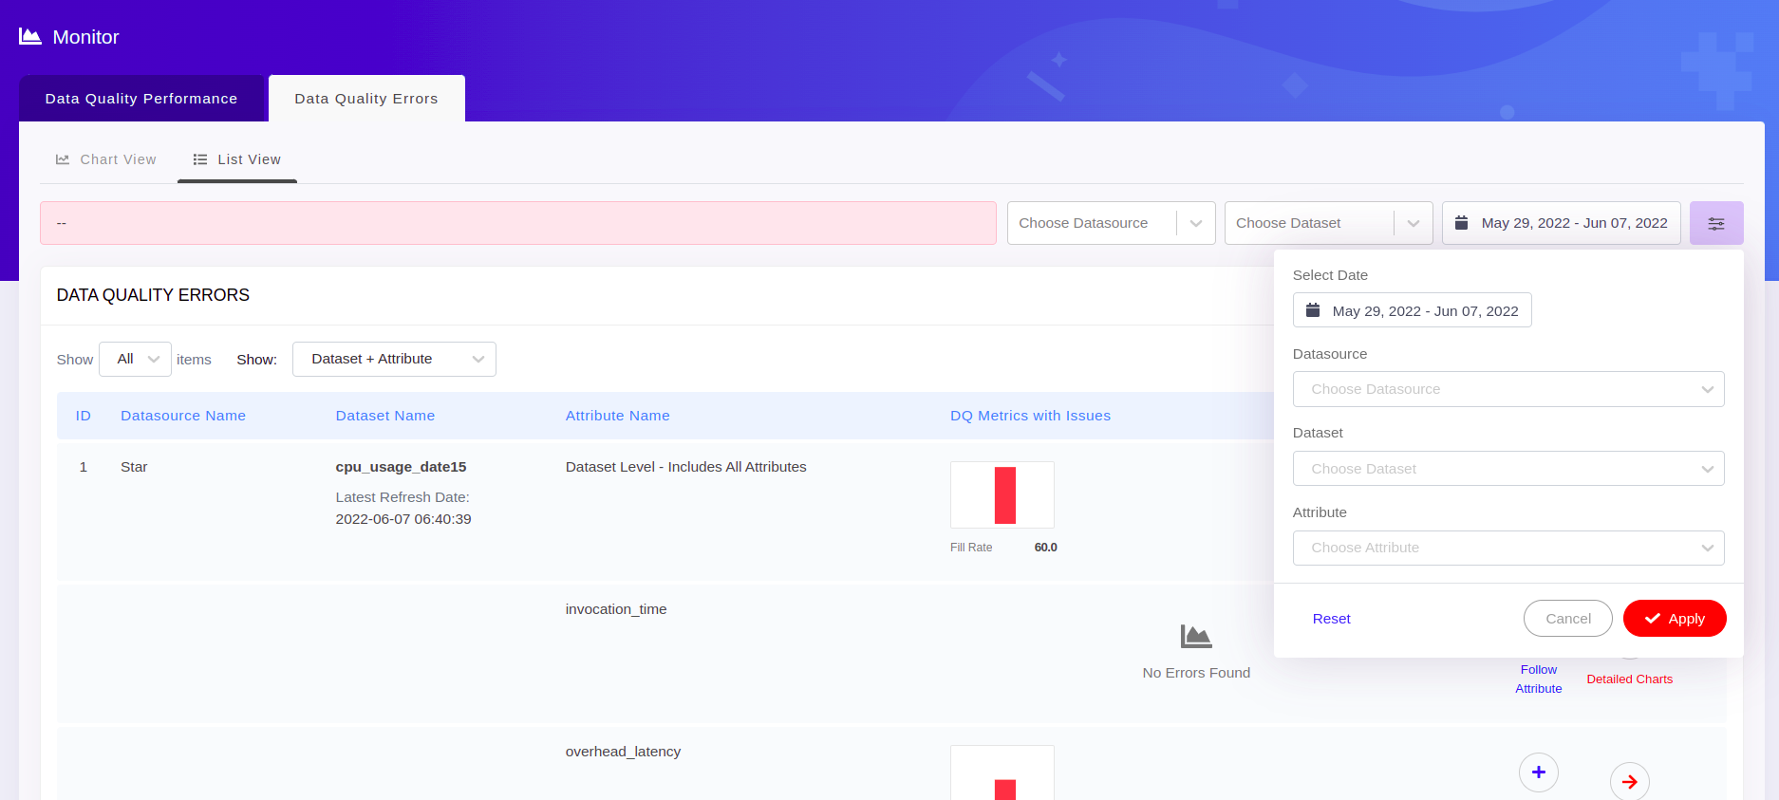Click the Monitor chart icon in header
Screen dimensions: 1779x800
click(x=30, y=36)
